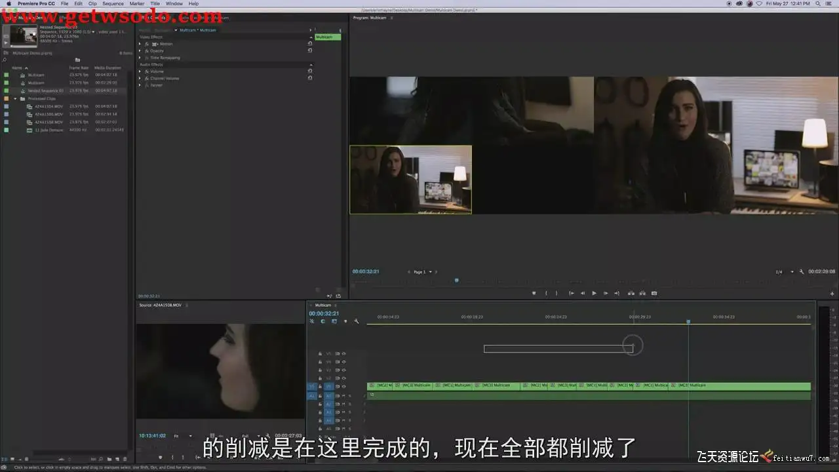The image size is (839, 472).
Task: Open the Clip menu
Action: [x=92, y=3]
